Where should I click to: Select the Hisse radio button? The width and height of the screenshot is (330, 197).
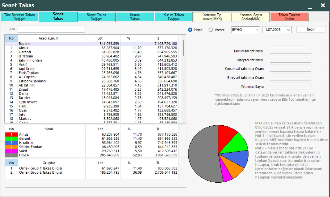click(190, 30)
